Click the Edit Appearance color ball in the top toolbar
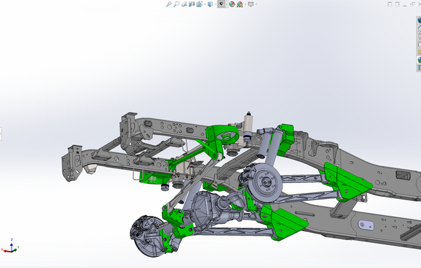 coord(232,4)
